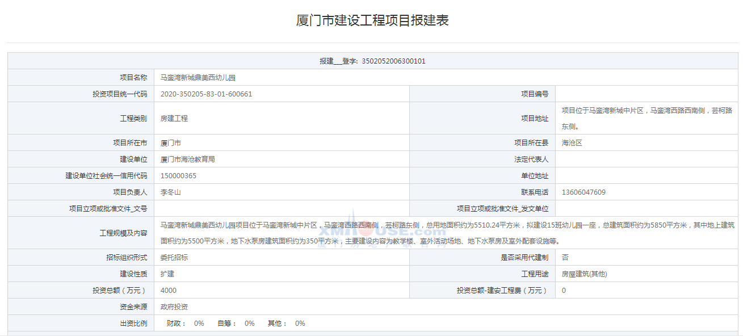Click the 投资项目统一代码 label

point(120,94)
